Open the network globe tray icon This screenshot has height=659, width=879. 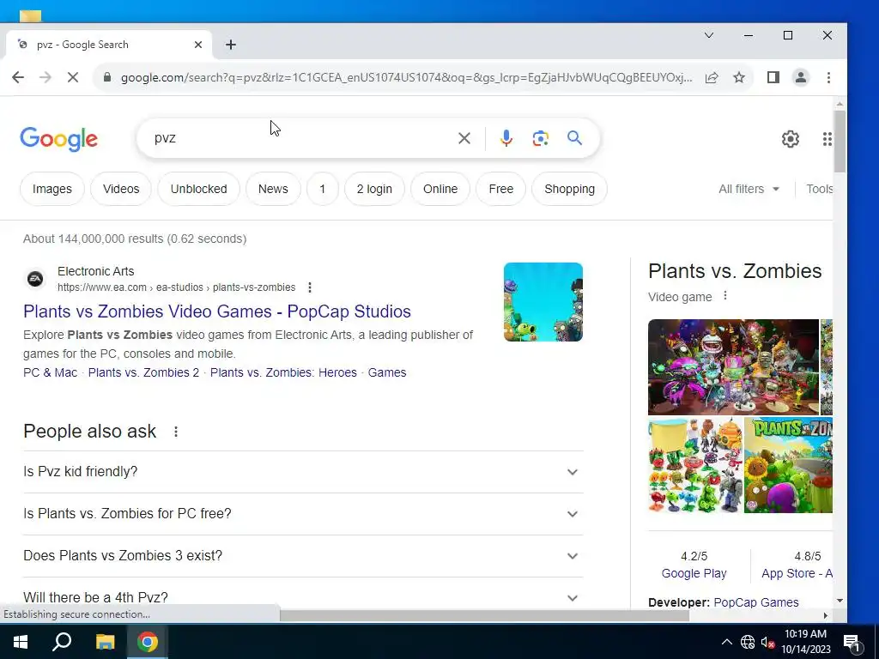748,642
